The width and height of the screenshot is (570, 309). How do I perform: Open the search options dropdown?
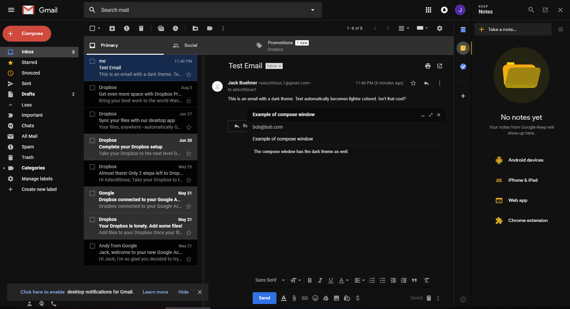(312, 10)
